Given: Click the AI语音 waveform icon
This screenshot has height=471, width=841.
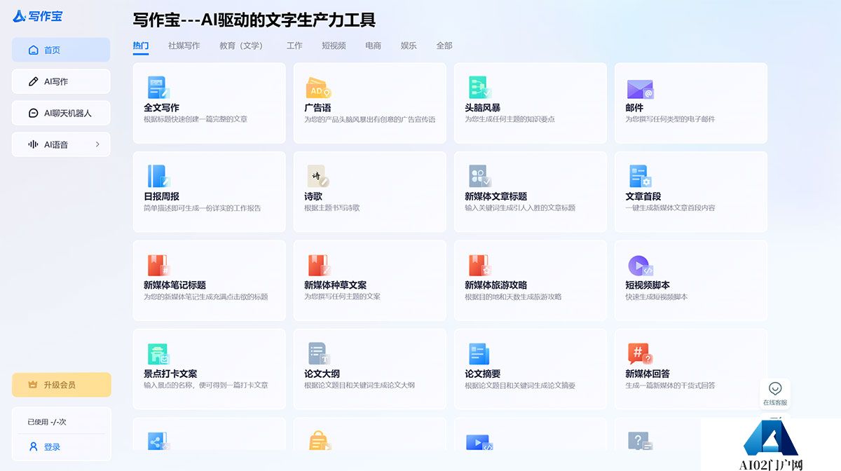Looking at the screenshot, I should 33,144.
